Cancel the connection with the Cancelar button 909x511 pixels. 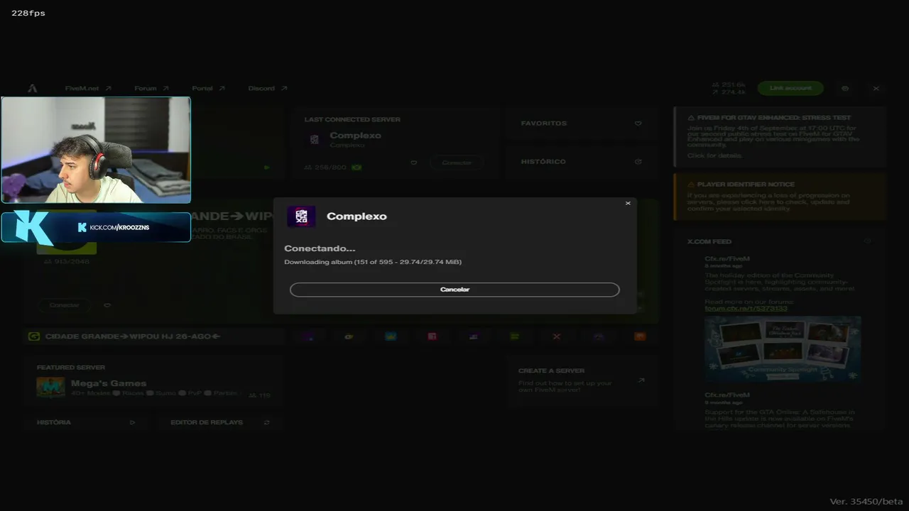(454, 290)
